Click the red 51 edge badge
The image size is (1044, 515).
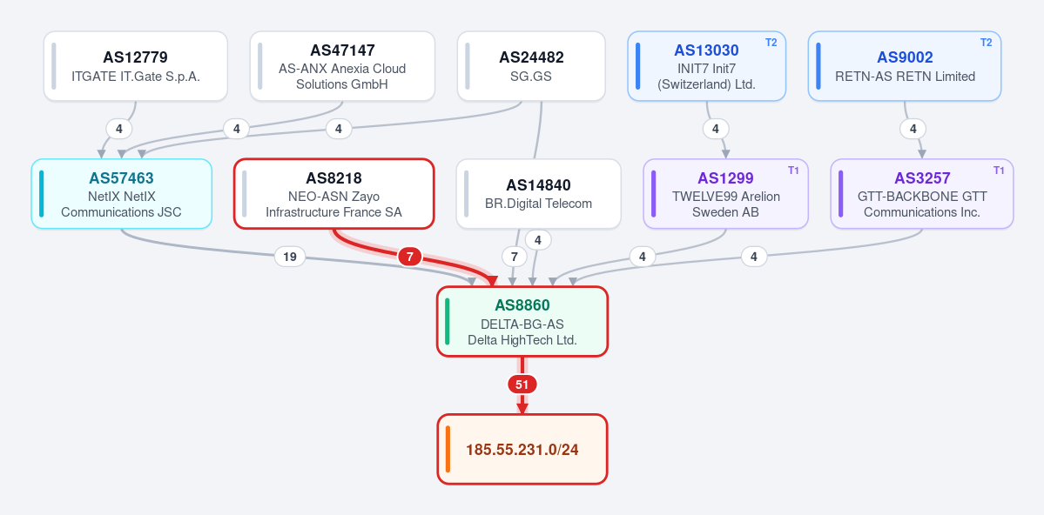(522, 385)
